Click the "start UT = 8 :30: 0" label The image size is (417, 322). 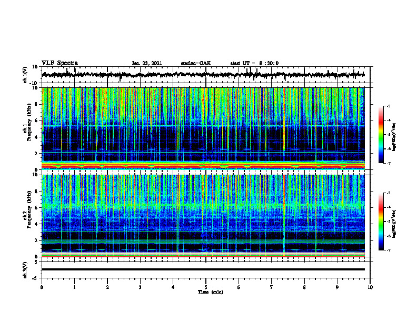pyautogui.click(x=254, y=63)
